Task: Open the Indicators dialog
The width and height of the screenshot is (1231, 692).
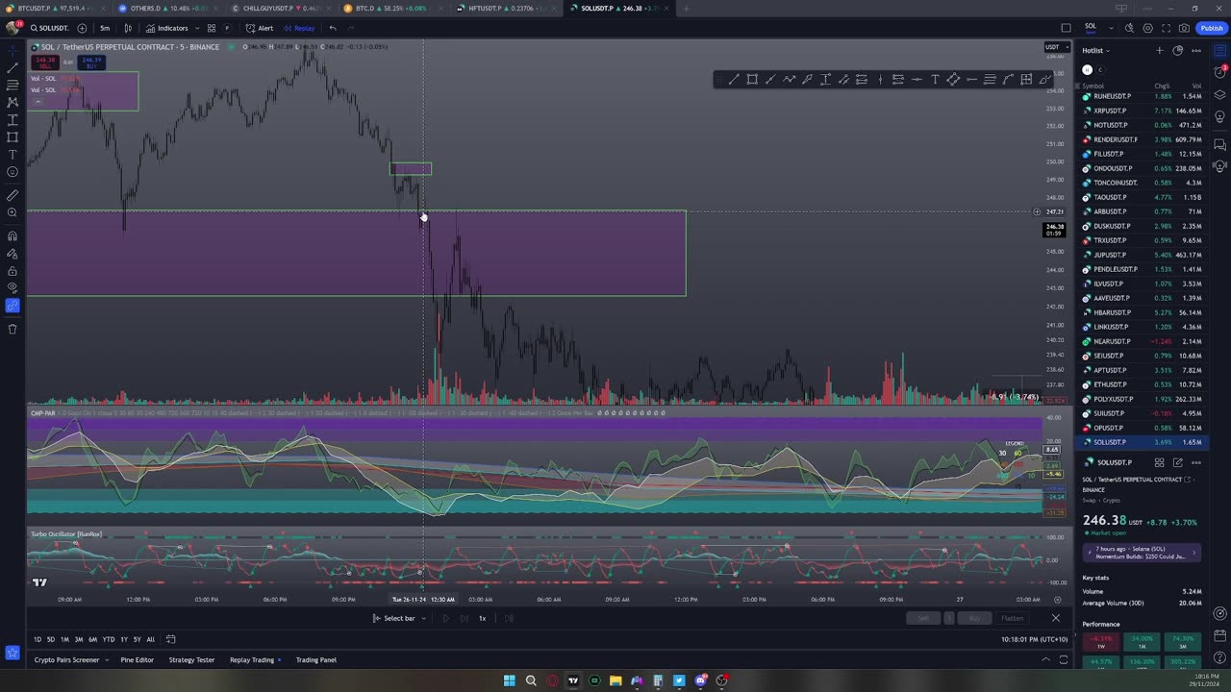Action: coord(167,28)
